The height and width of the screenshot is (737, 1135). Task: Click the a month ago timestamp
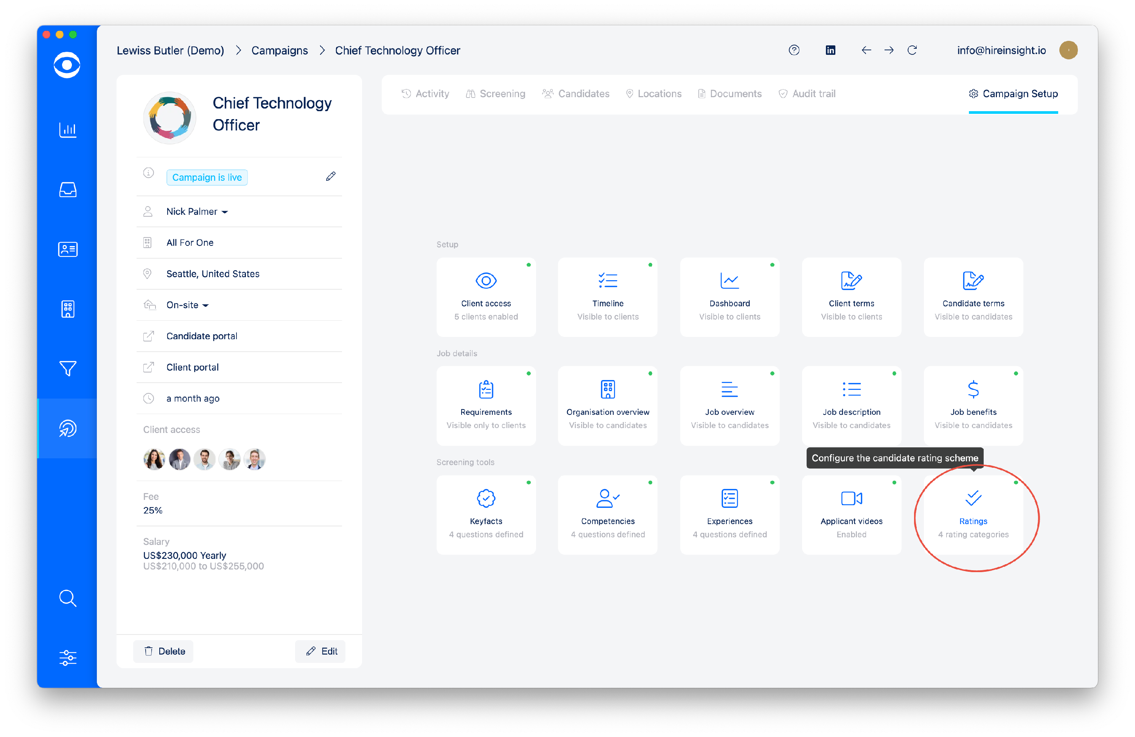[193, 398]
